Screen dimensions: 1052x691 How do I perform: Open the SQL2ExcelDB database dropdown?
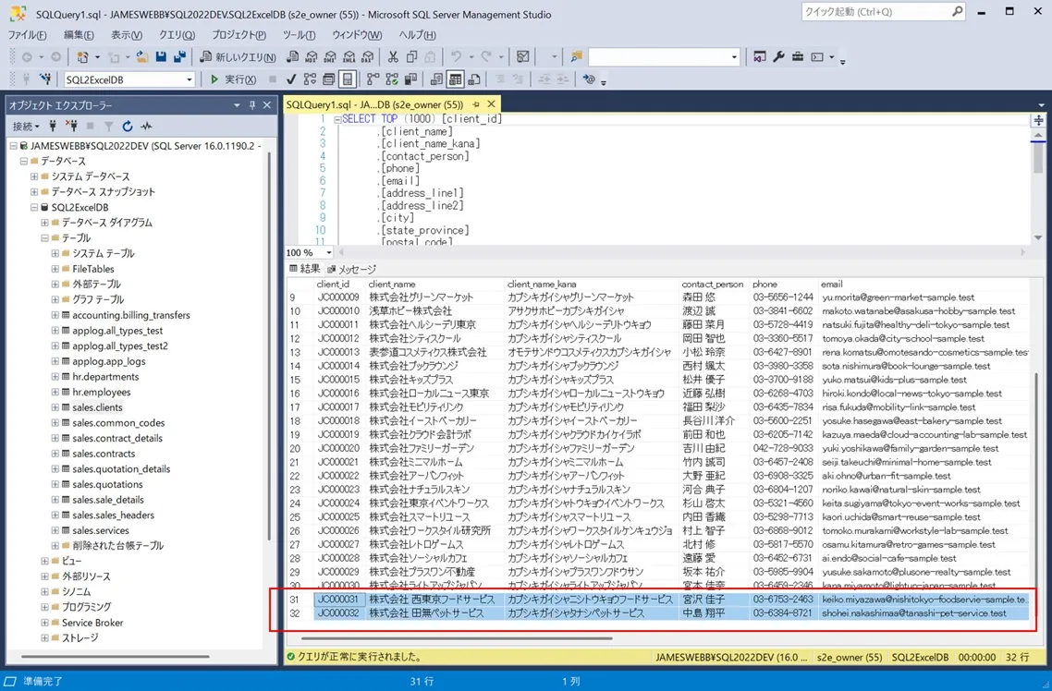[x=189, y=79]
